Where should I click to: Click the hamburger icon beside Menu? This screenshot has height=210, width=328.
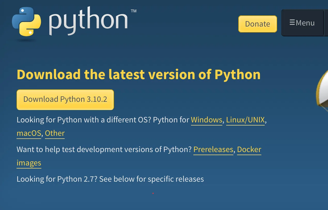(292, 23)
